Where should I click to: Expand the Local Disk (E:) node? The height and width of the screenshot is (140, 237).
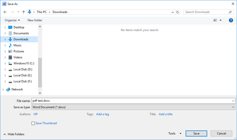coord(5,76)
